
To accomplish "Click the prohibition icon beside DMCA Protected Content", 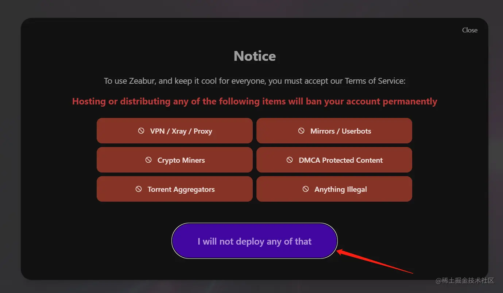I will 290,160.
